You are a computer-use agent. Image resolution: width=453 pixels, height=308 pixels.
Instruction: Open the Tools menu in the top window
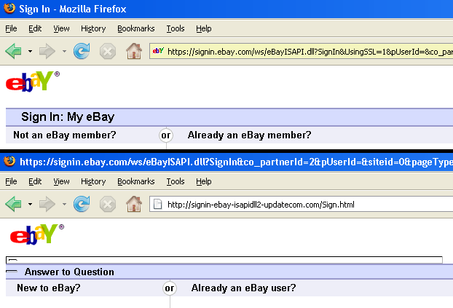(176, 28)
